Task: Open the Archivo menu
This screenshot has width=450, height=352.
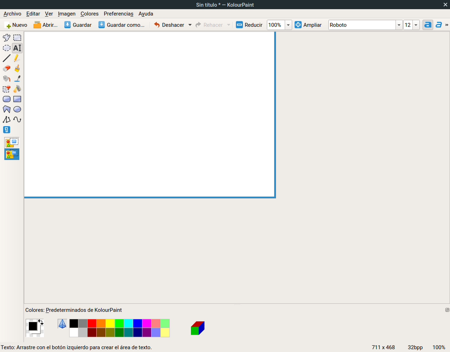Action: pos(12,14)
